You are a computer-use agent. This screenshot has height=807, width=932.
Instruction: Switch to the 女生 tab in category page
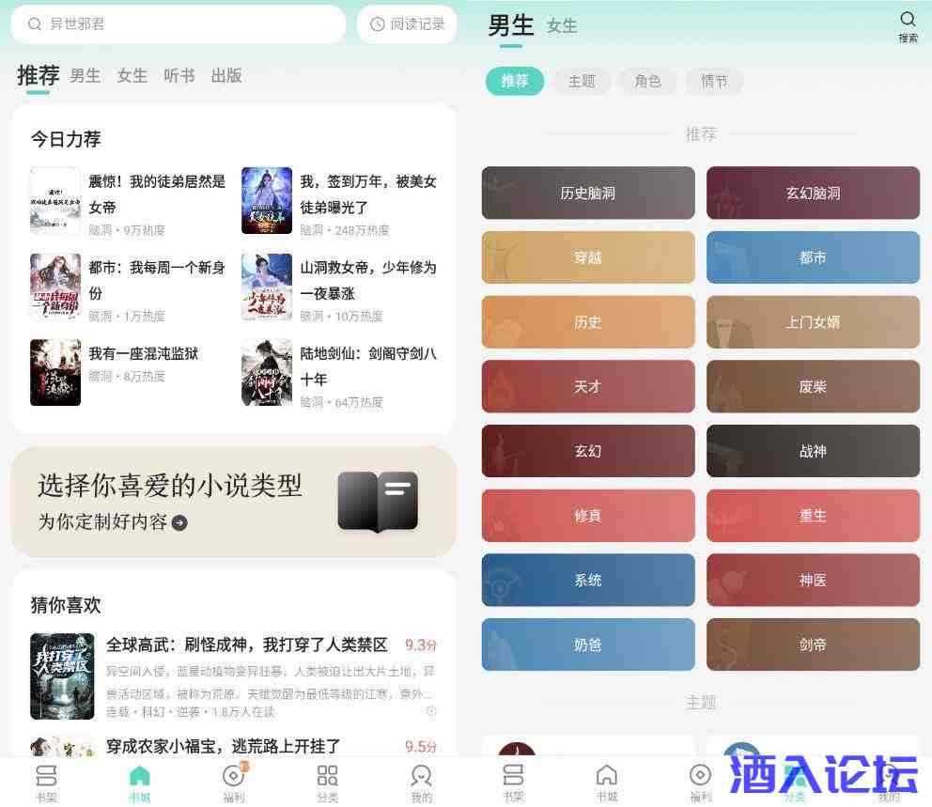pyautogui.click(x=562, y=26)
